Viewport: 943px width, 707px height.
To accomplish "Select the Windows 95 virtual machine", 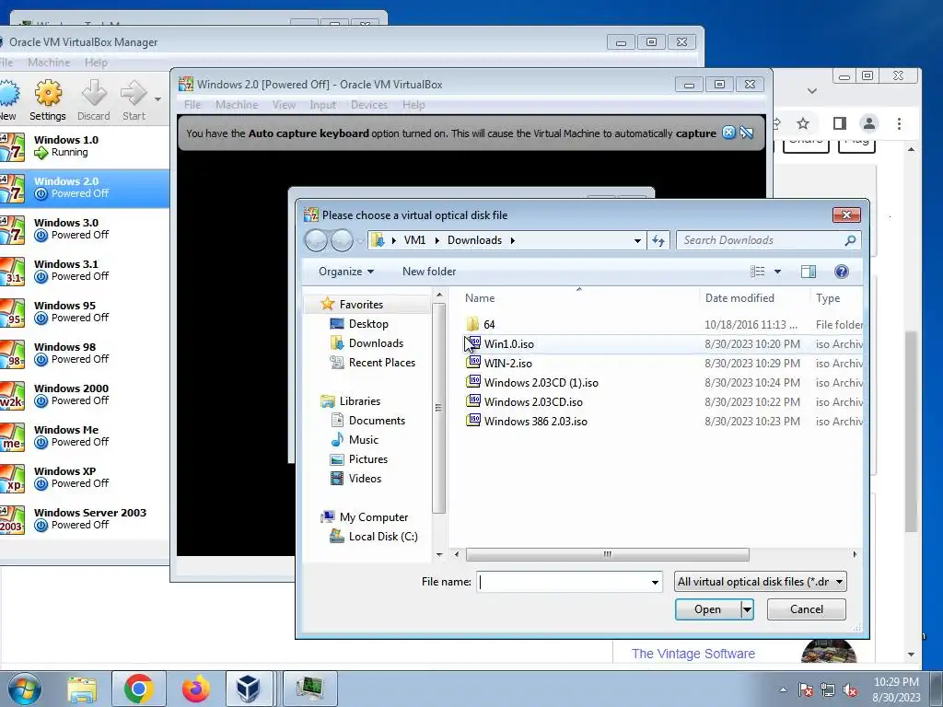I will coord(84,312).
